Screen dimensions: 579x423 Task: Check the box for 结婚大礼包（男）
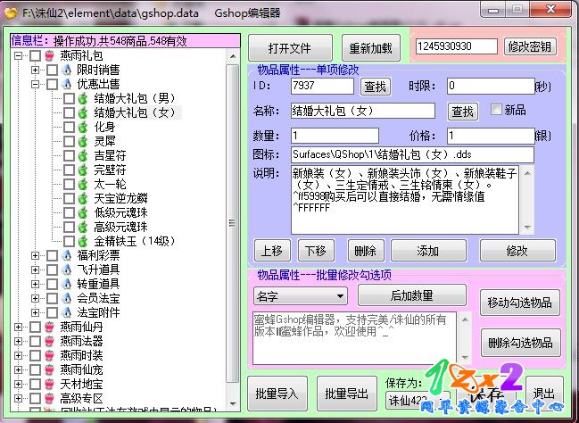pyautogui.click(x=69, y=98)
